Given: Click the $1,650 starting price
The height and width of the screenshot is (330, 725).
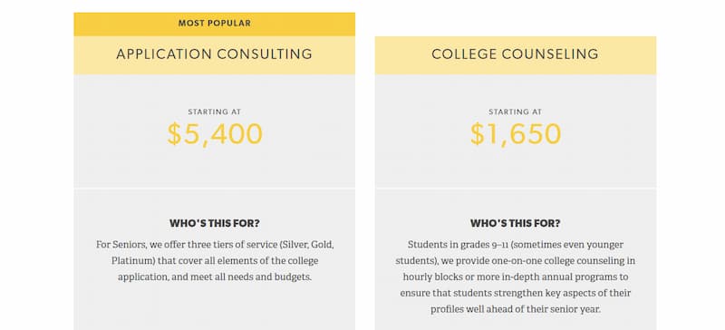Looking at the screenshot, I should (516, 134).
